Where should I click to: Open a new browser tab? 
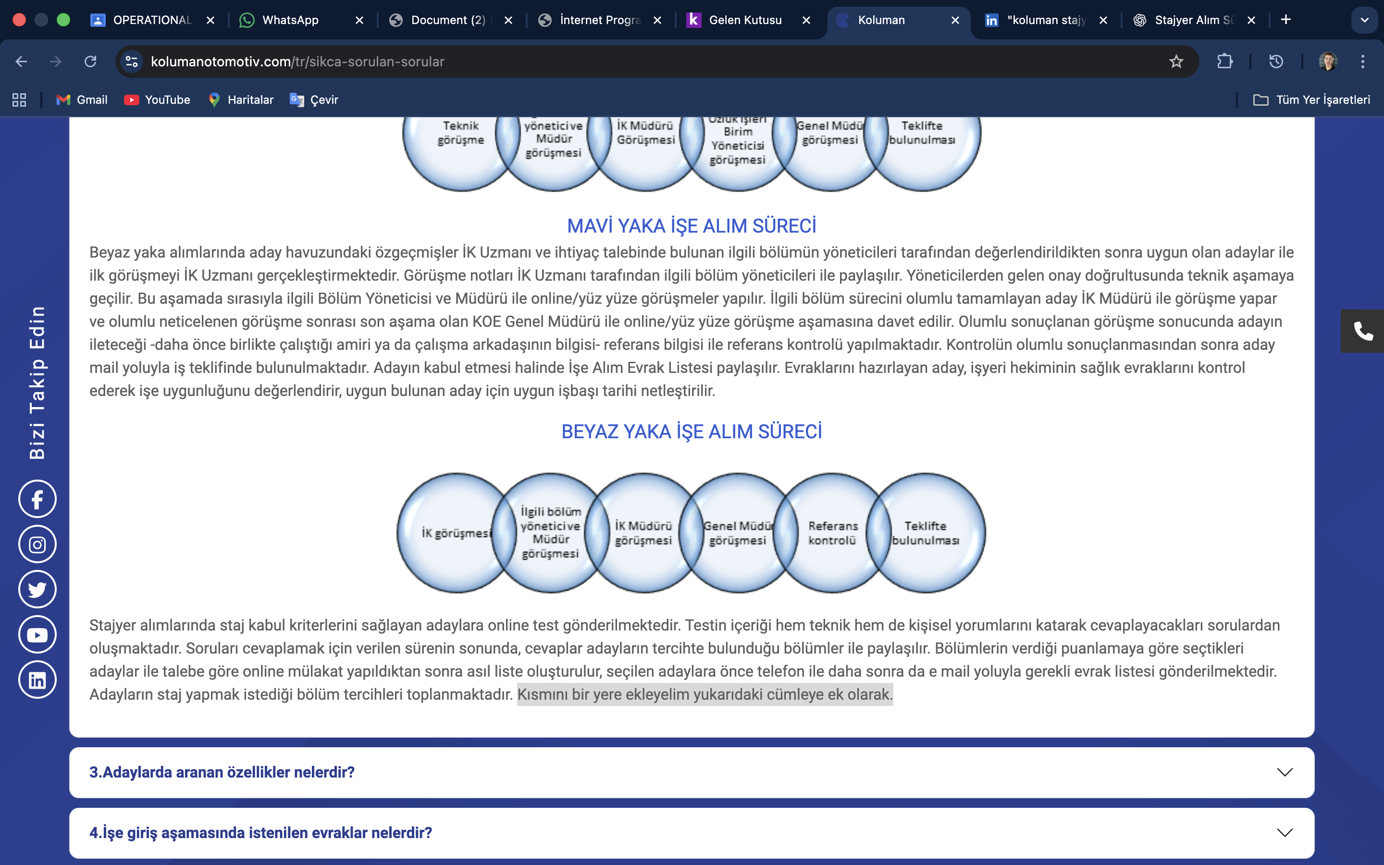point(1285,20)
